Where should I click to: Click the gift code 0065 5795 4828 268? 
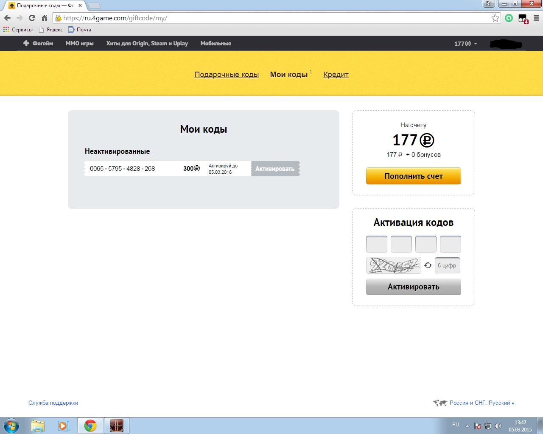(x=122, y=169)
